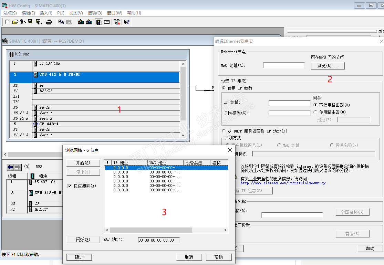Click the Save and Compile toolbar icon
Viewport: 384px width, 265px height.
pyautogui.click(x=39, y=22)
